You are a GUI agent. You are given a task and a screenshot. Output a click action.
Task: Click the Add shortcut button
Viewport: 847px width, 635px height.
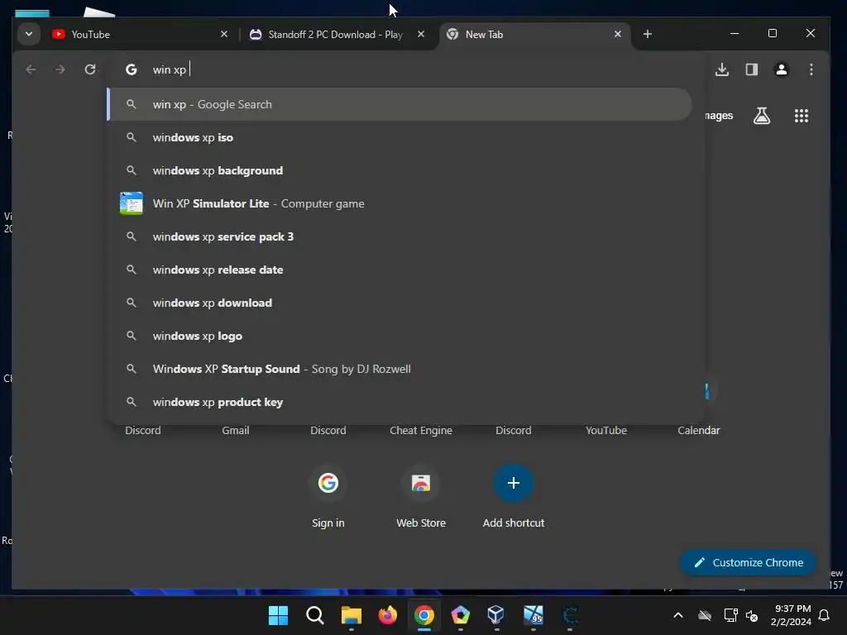[513, 497]
